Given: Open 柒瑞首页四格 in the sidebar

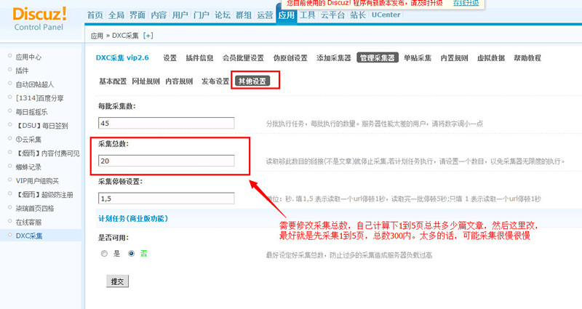Looking at the screenshot, I should click(x=35, y=209).
